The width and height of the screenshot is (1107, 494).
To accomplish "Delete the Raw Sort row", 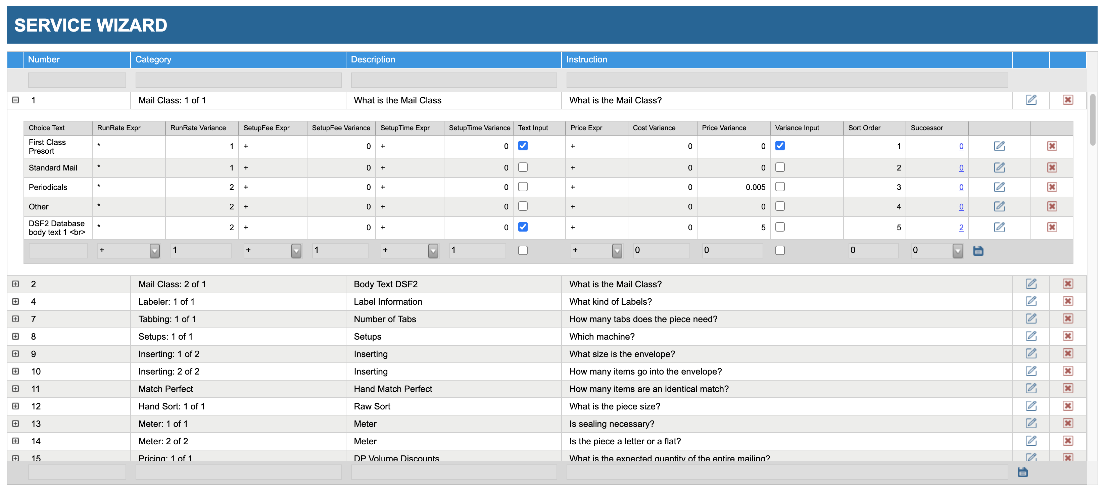I will coord(1068,406).
